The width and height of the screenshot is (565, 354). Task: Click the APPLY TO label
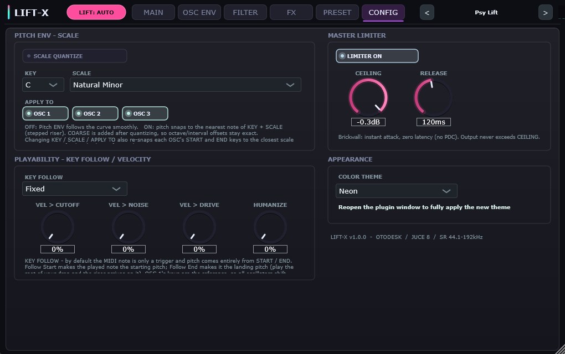tap(39, 102)
